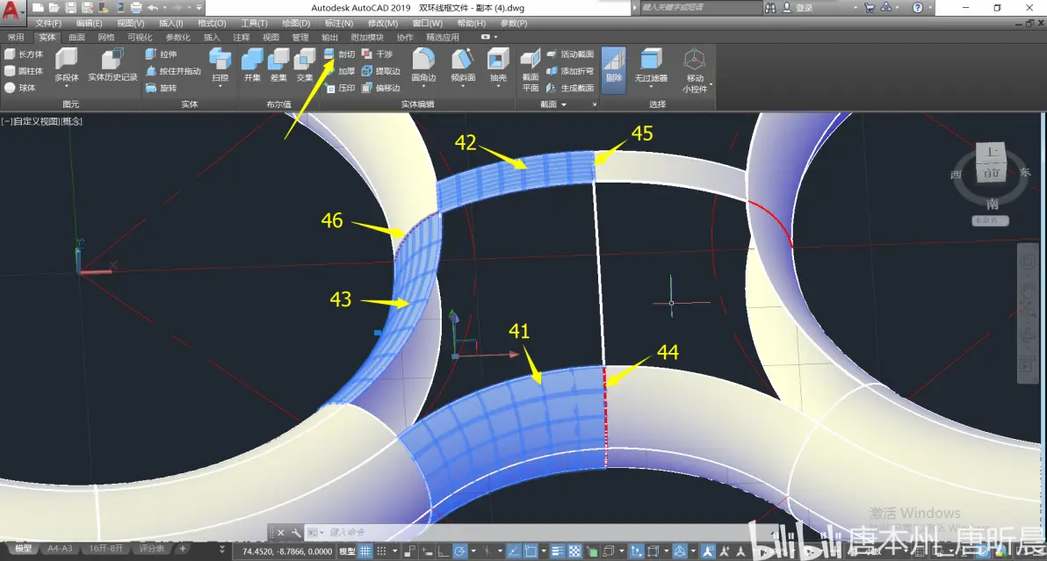This screenshot has height=561, width=1047.
Task: Click the search keyword input box in title bar
Action: pyautogui.click(x=700, y=7)
